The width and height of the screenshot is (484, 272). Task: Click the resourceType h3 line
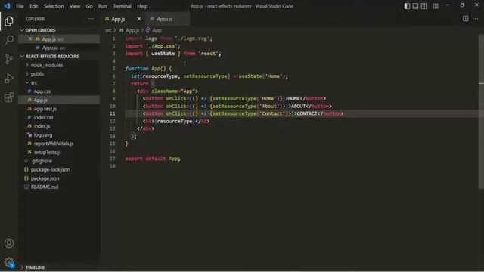pyautogui.click(x=176, y=121)
